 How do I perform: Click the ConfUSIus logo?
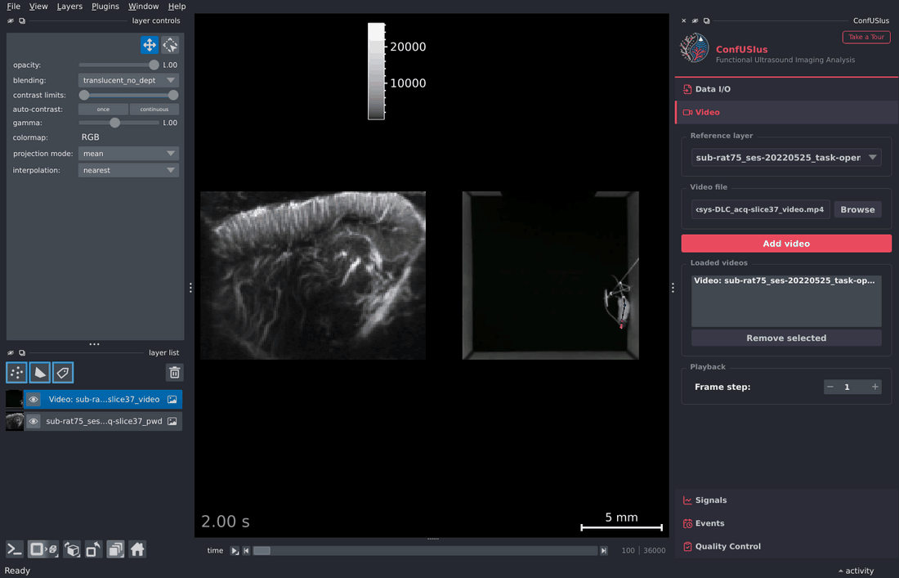click(x=695, y=47)
